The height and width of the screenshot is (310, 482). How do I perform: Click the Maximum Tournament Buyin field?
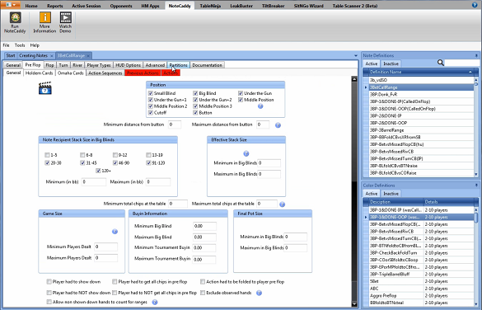204,260
